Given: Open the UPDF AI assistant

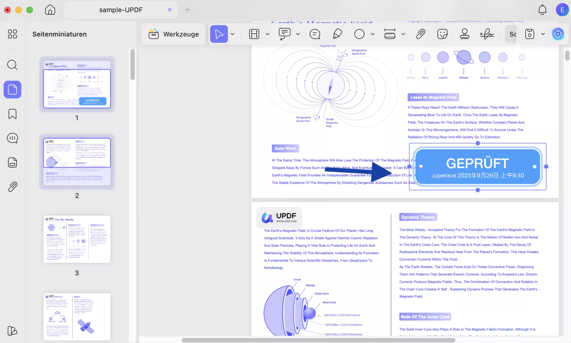Looking at the screenshot, I should [x=558, y=34].
